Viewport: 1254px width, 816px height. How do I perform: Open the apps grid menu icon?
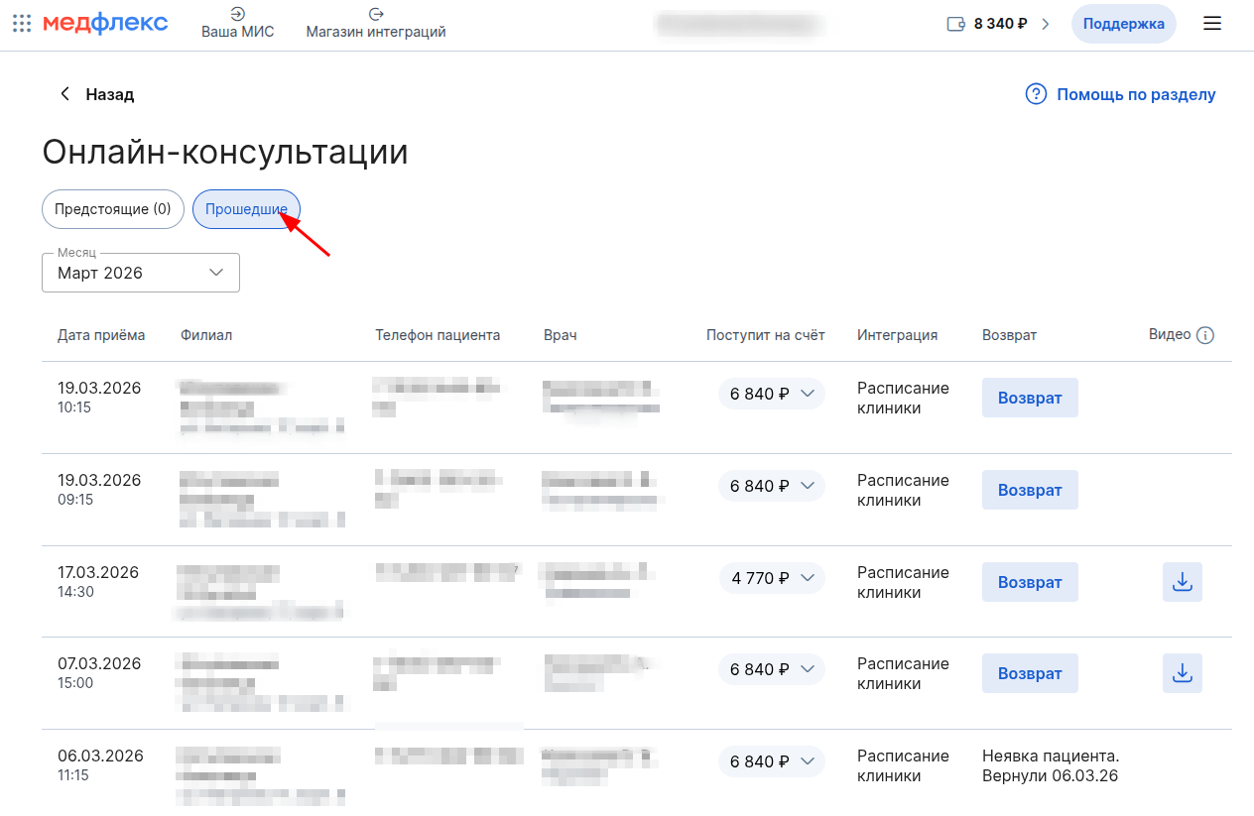click(x=22, y=24)
